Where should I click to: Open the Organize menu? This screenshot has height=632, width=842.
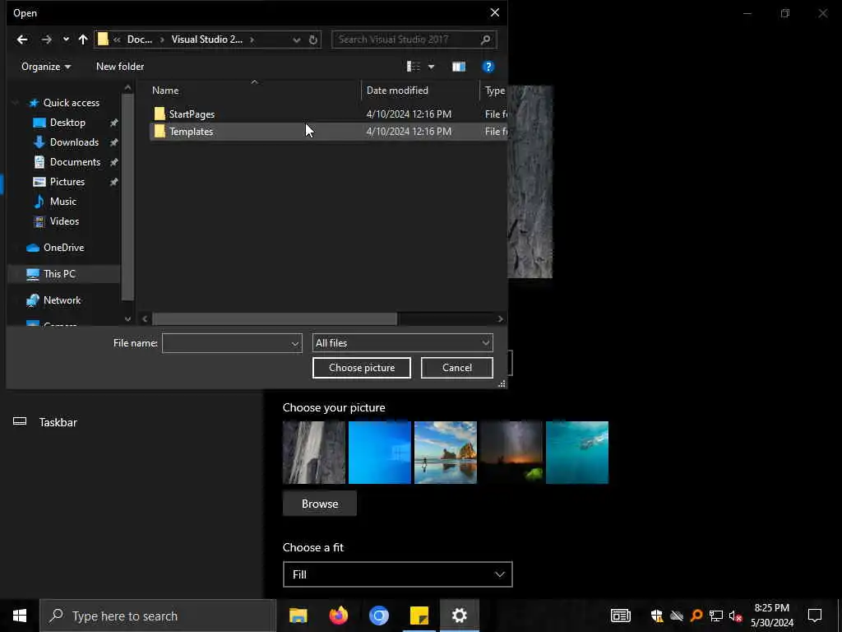coord(46,67)
